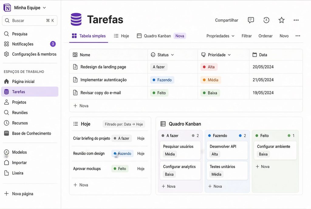Click the Nova badge next to Quadro Kanban
311x209 pixels.
point(180,36)
